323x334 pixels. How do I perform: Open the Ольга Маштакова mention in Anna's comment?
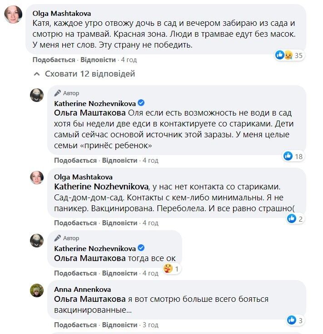point(89,299)
